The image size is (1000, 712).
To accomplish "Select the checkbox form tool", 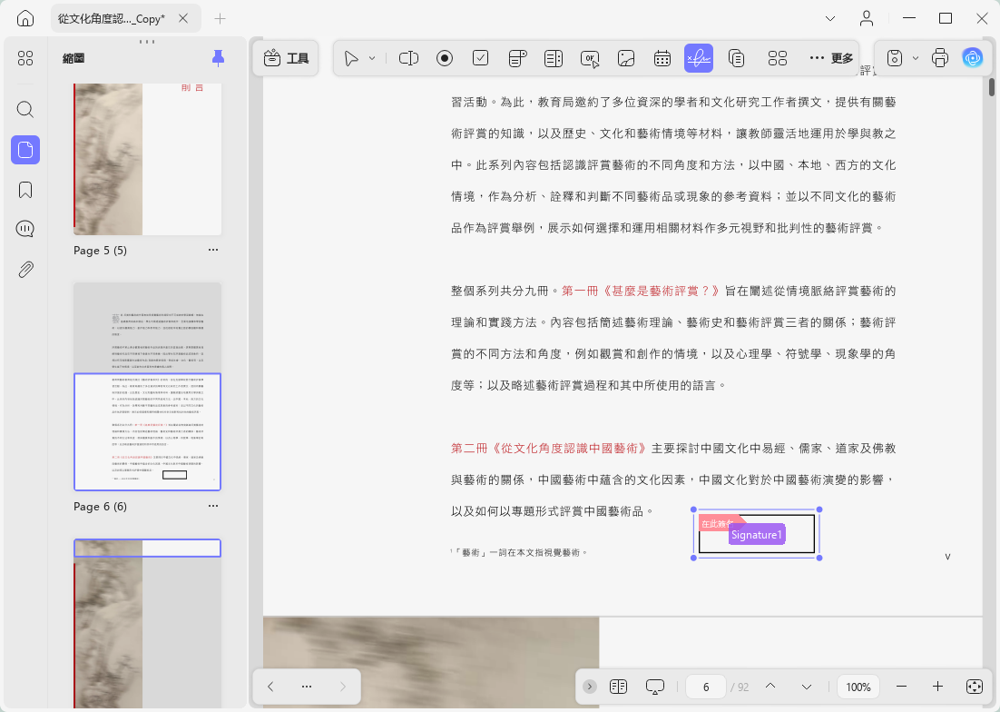I will (x=480, y=59).
